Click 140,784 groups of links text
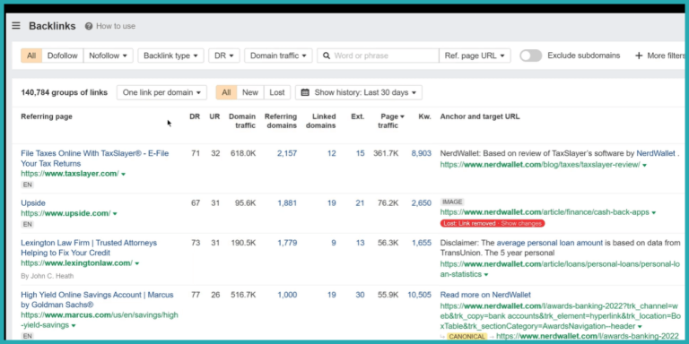Viewport: 689px width, 344px height. tap(65, 92)
